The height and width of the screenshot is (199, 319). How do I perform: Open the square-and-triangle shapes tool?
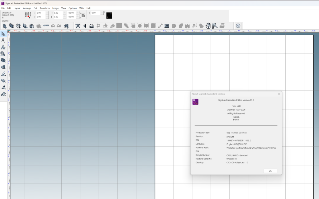[x=3, y=67]
